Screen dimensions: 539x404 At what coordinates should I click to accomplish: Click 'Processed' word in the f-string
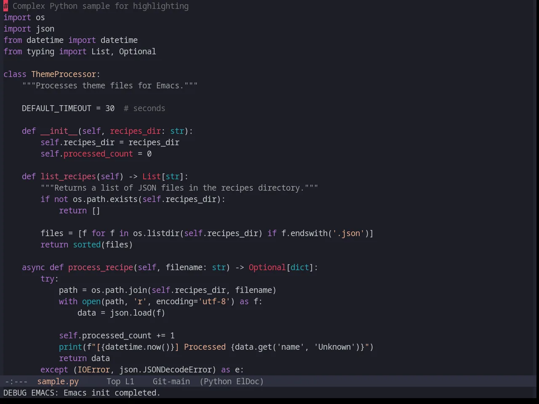pyautogui.click(x=205, y=347)
